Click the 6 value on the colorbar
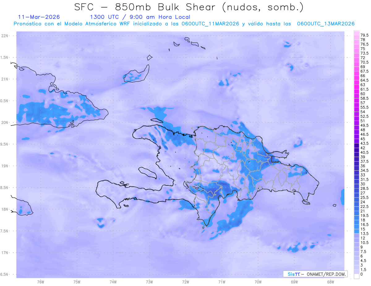Viewport: 371px width, 286px height. 362,256
